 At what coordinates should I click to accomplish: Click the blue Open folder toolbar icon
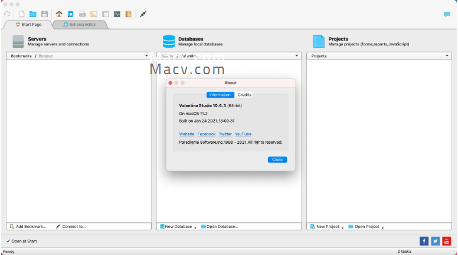[32, 14]
